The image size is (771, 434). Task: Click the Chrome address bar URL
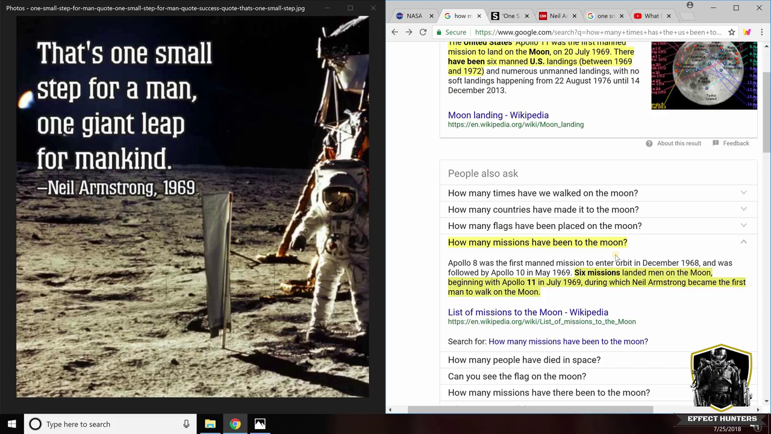pos(596,32)
